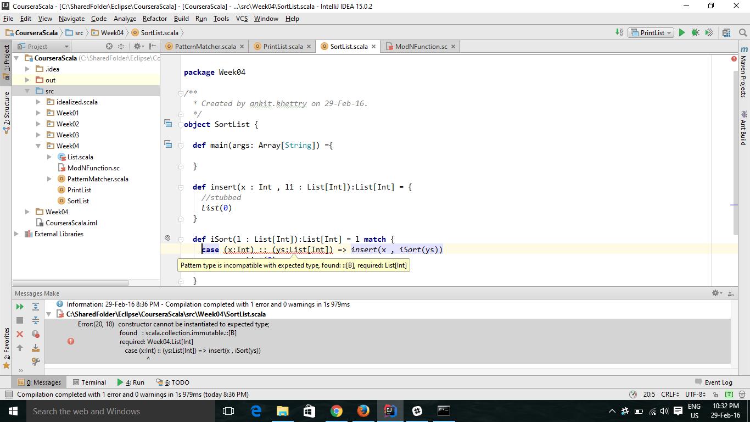
Task: Click Expand All icon in Messages panel
Action: point(36,307)
